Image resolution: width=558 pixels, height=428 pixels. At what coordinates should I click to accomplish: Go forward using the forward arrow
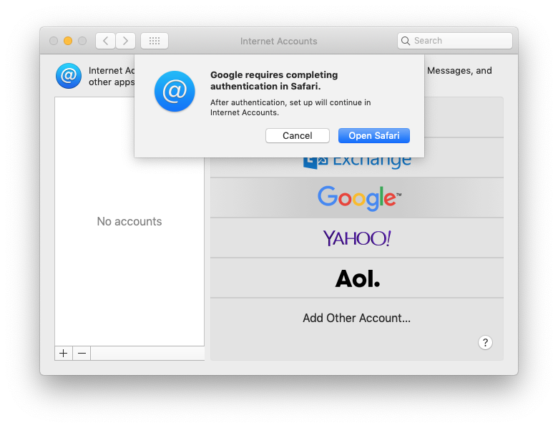coord(125,41)
